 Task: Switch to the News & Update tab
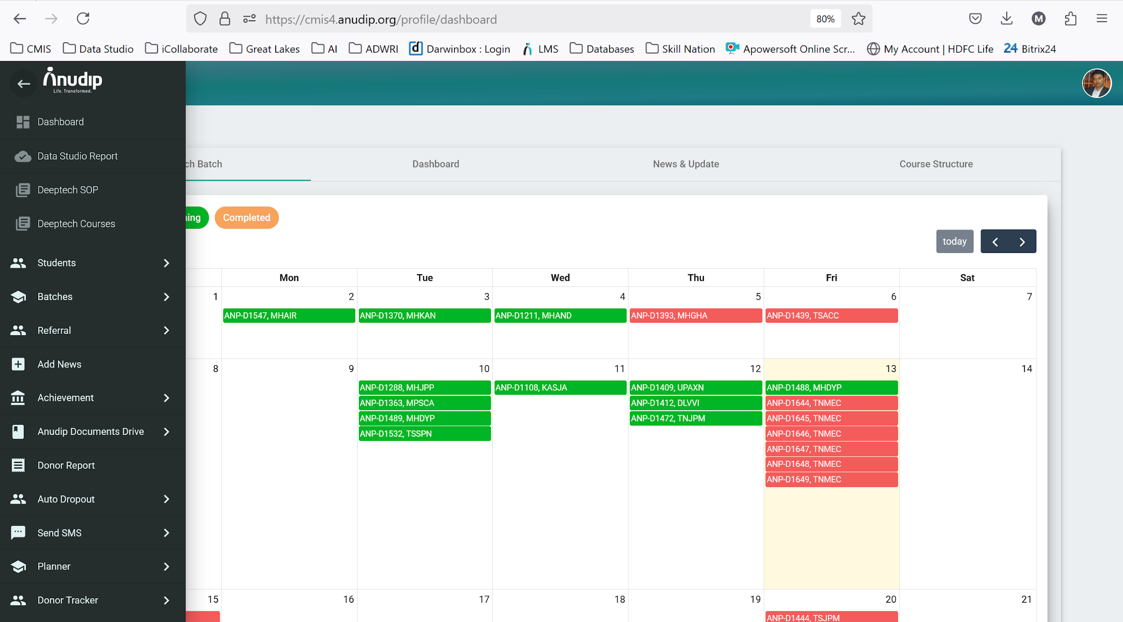685,164
